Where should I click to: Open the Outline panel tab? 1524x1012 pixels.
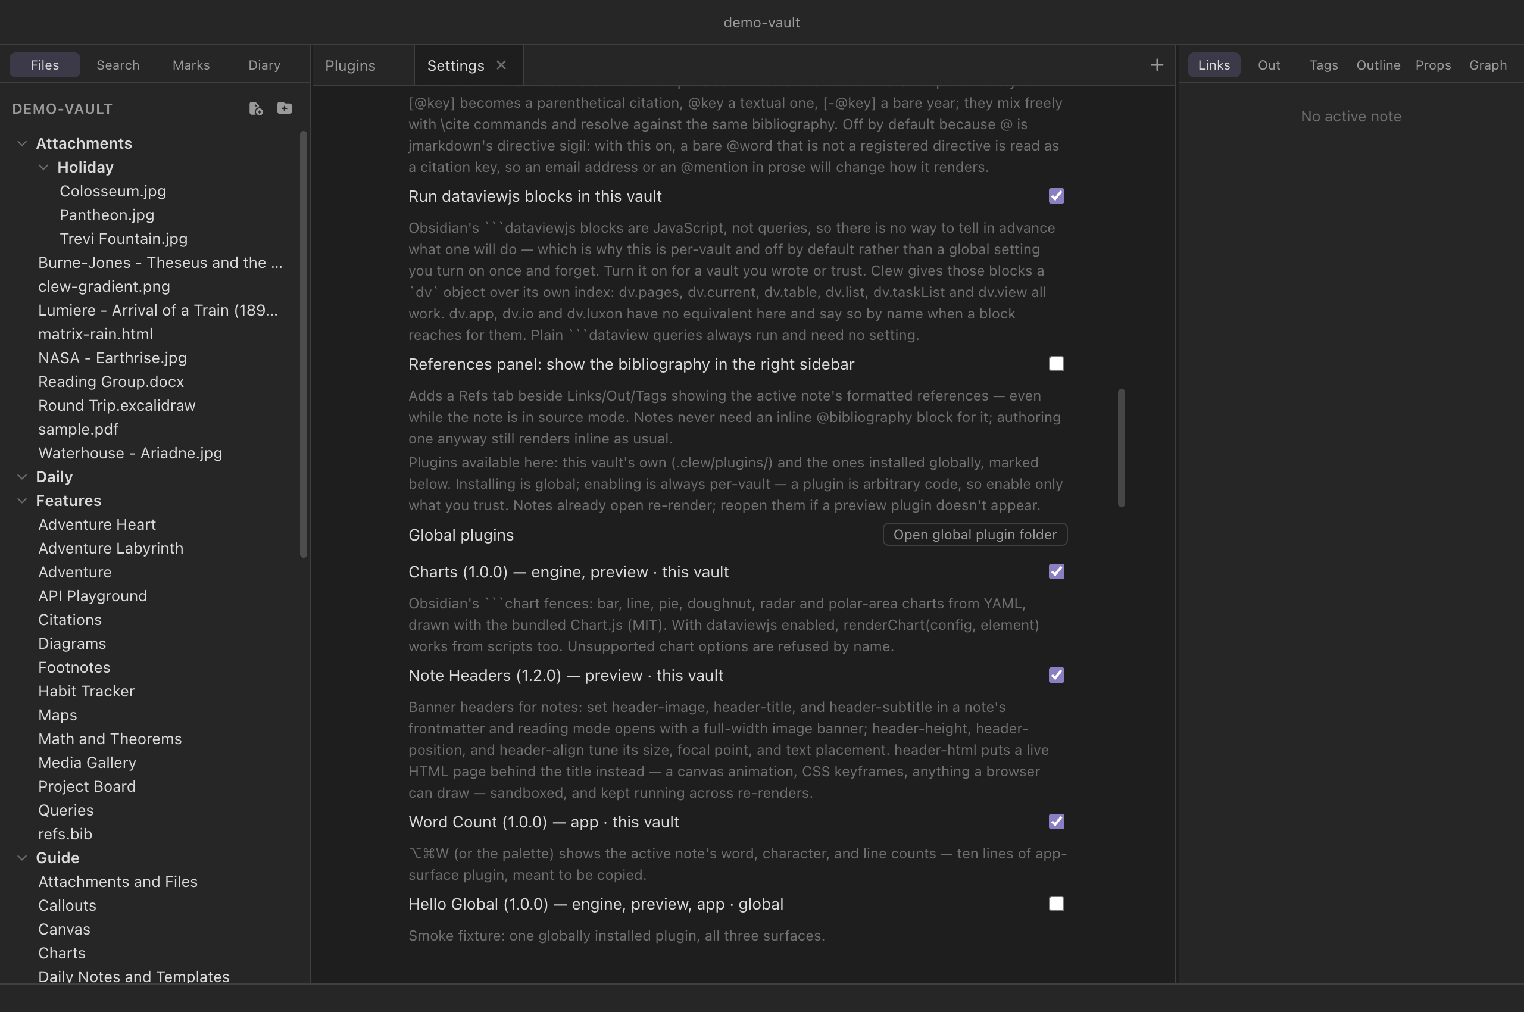1378,64
